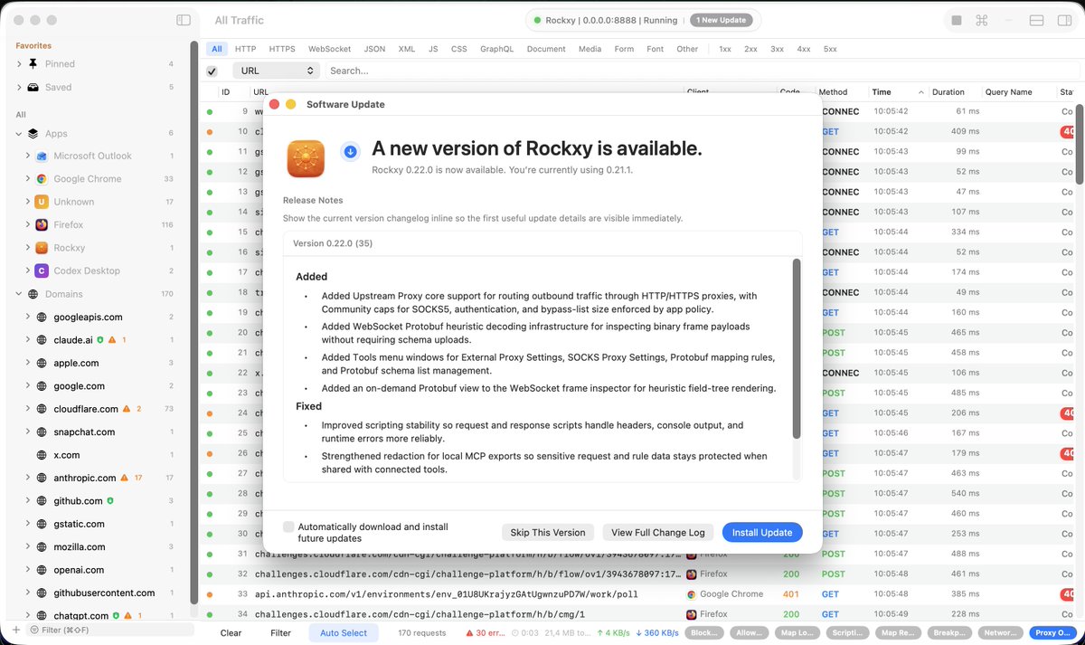Select the 4xx status filter tab
This screenshot has height=645, width=1085.
click(x=804, y=49)
